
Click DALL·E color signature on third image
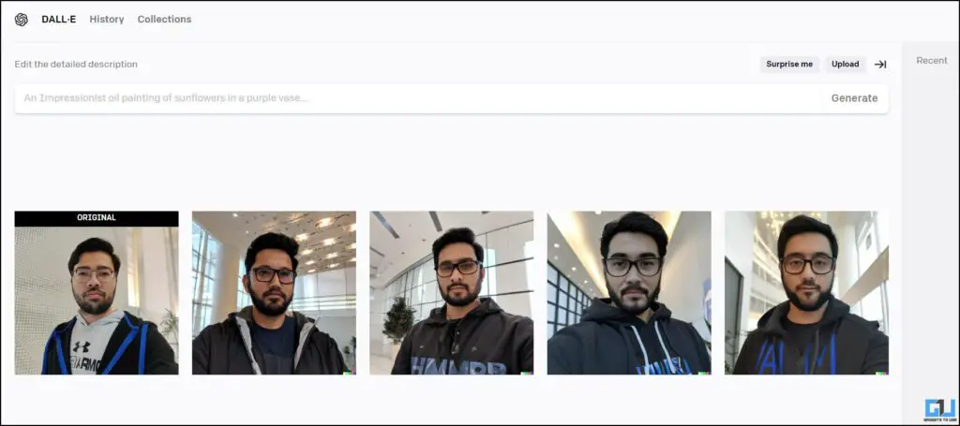click(x=527, y=372)
